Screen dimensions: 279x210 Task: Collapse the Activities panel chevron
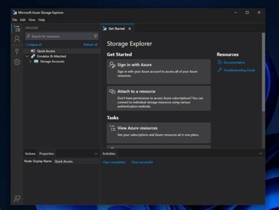[260, 153]
